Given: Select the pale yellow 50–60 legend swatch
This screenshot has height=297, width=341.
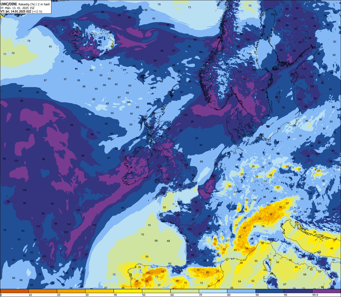Looking at the screenshot, I should coord(156,291).
